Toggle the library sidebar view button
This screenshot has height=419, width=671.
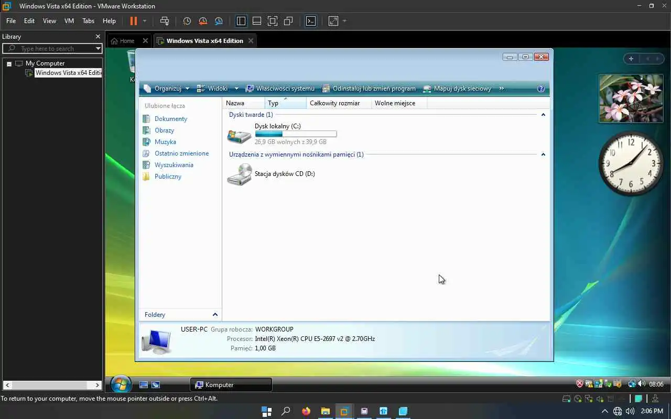pyautogui.click(x=241, y=21)
